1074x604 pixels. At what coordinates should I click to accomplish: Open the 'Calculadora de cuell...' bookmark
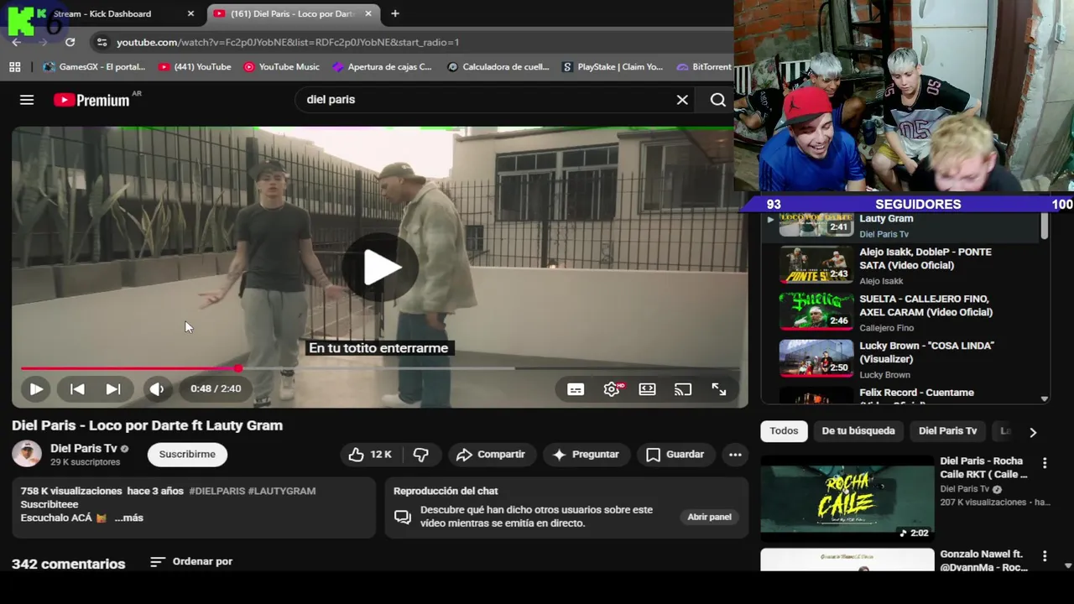pyautogui.click(x=498, y=67)
